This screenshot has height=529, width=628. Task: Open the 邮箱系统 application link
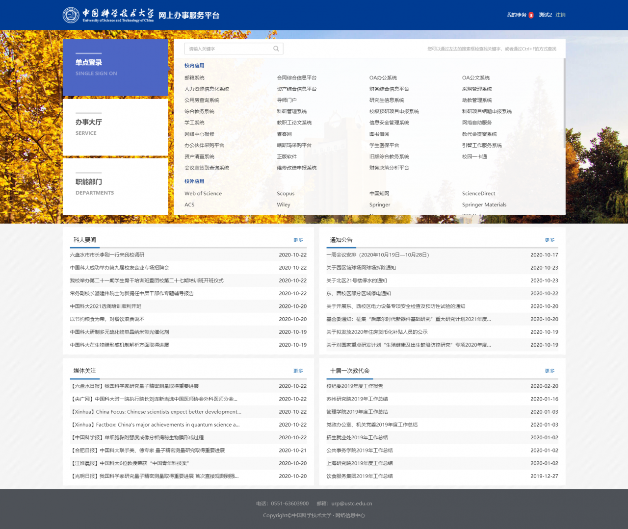coord(194,77)
